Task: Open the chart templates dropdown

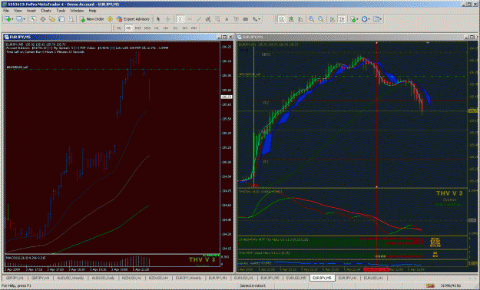Action: coord(378,19)
